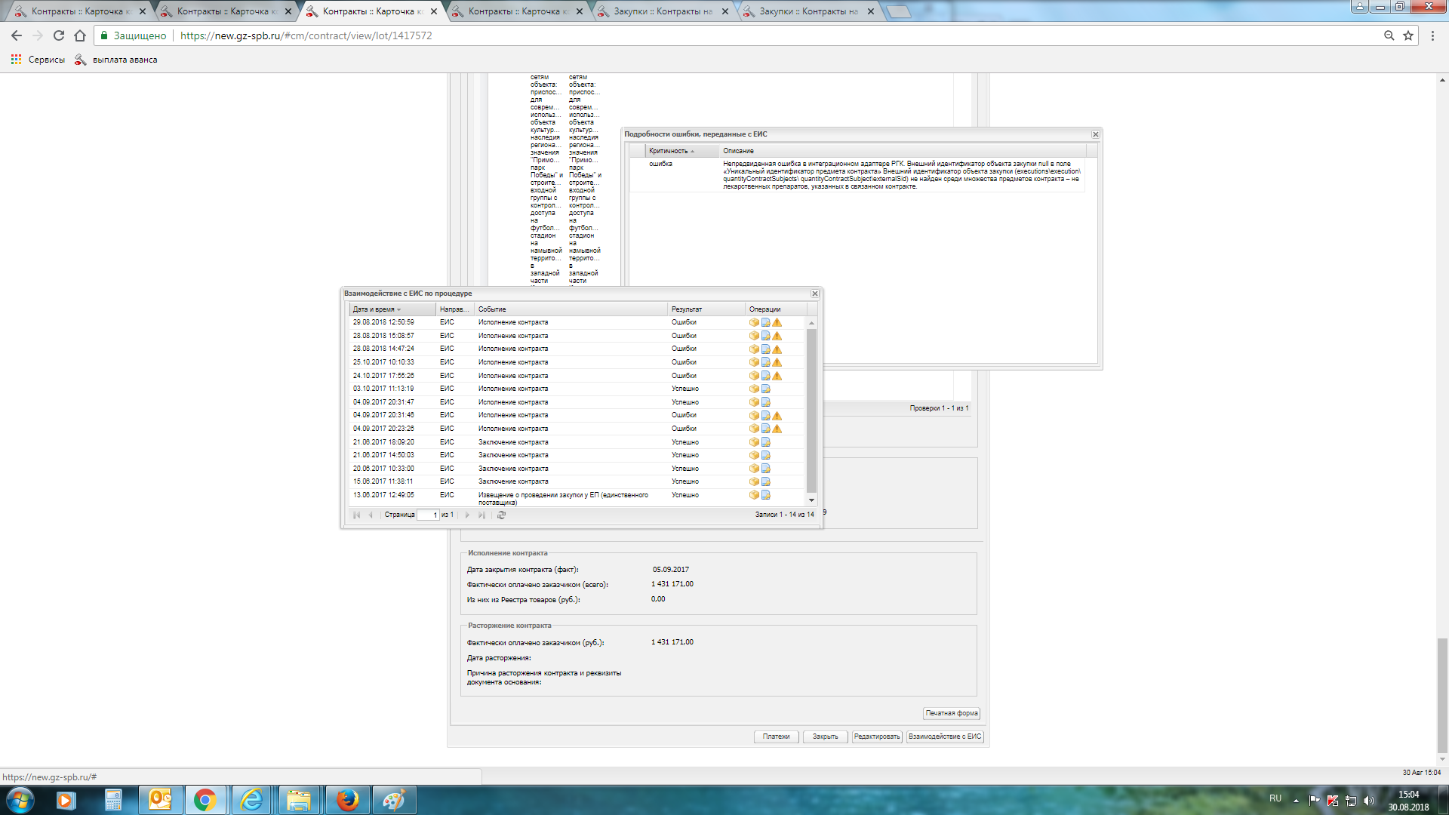Open Firefox from the taskbar
The height and width of the screenshot is (815, 1449).
347,800
